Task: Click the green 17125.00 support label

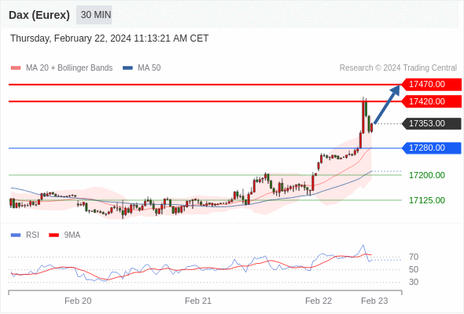Action: (x=427, y=201)
